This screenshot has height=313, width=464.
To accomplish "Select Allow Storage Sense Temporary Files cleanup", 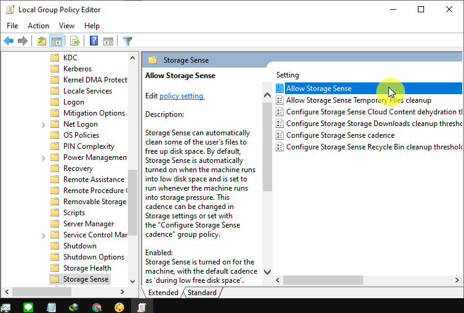I will tap(358, 100).
